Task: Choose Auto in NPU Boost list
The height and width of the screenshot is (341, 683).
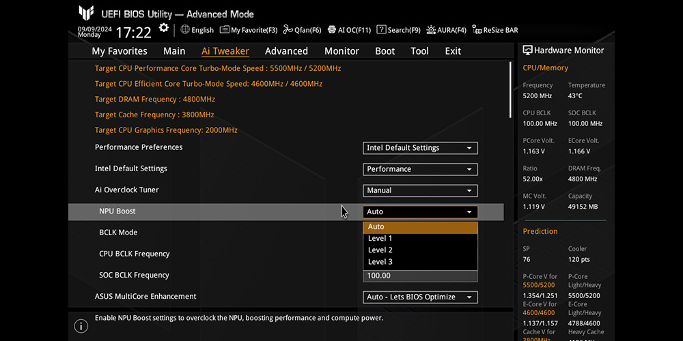Action: point(420,227)
